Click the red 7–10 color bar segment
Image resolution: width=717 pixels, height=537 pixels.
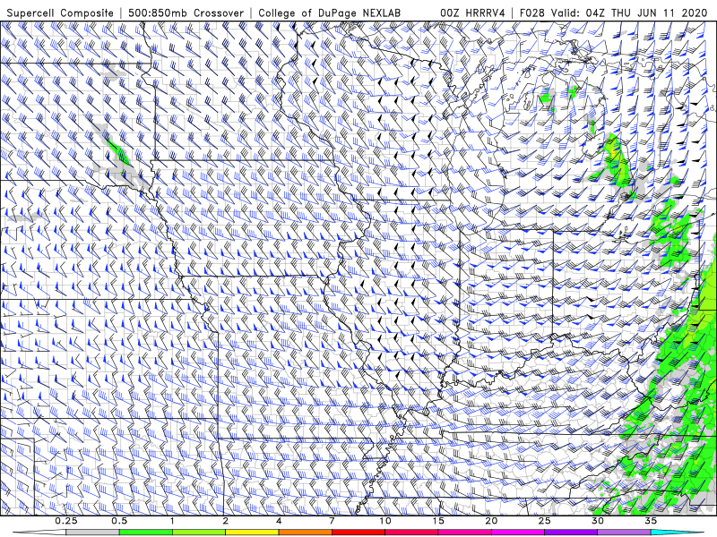tap(358, 533)
